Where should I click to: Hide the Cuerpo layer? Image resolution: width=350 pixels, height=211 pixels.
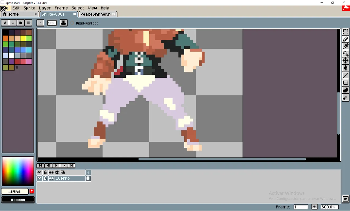[40, 178]
